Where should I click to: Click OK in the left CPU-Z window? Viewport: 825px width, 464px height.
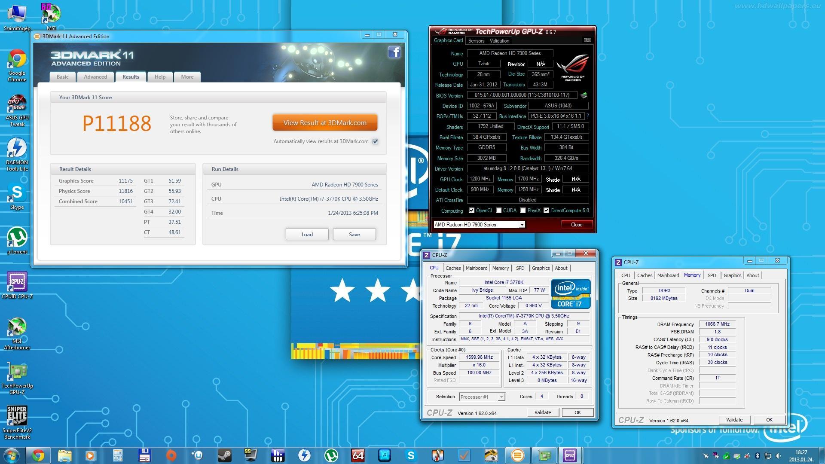(577, 412)
